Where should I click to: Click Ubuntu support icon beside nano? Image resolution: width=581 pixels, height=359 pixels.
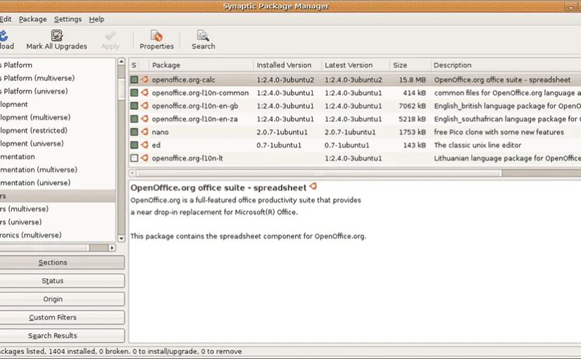tap(144, 132)
